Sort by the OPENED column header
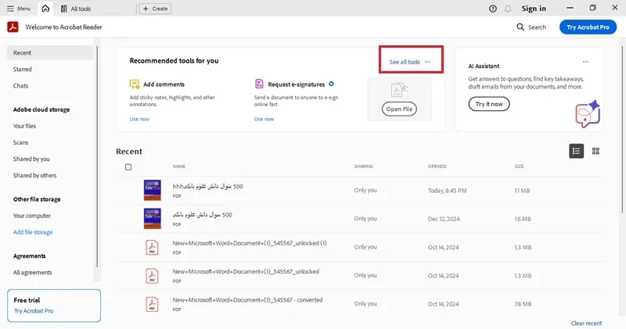 click(437, 166)
